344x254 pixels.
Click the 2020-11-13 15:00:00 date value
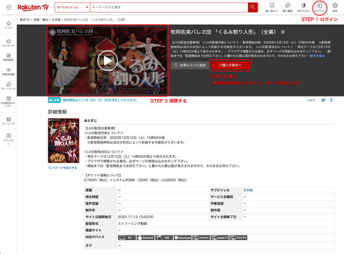pos(136,217)
